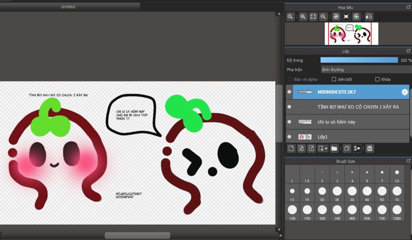The height and width of the screenshot is (240, 412).
Task: Pick the 150 brush size preset
Action: click(307, 211)
